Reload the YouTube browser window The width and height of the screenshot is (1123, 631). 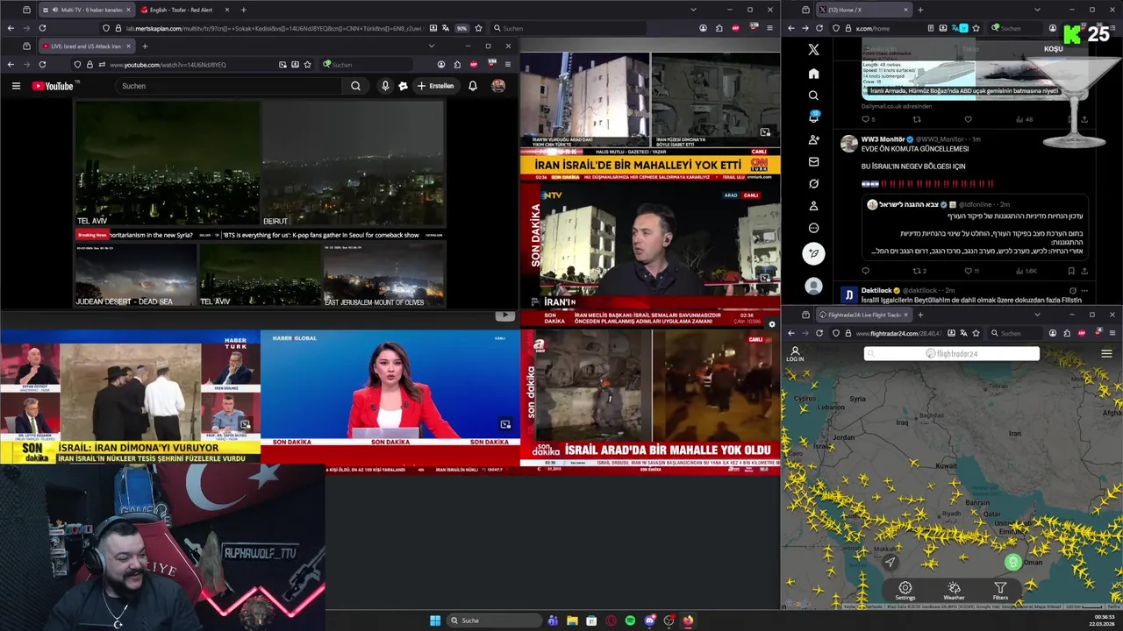(x=42, y=65)
